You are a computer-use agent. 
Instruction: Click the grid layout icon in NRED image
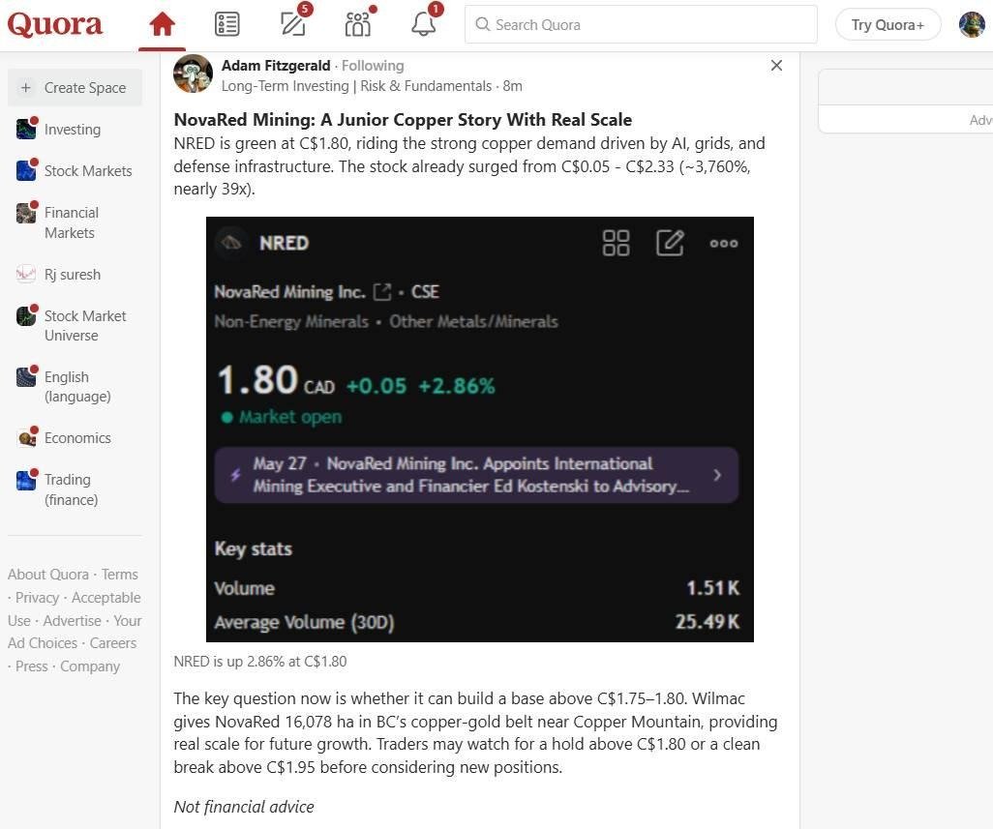616,243
